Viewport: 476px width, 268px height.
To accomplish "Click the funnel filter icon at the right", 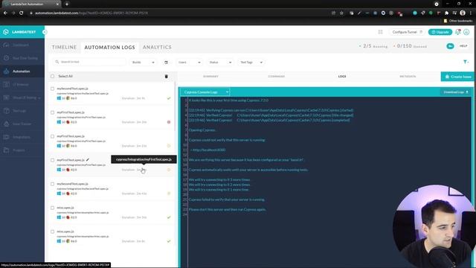I will pyautogui.click(x=466, y=62).
